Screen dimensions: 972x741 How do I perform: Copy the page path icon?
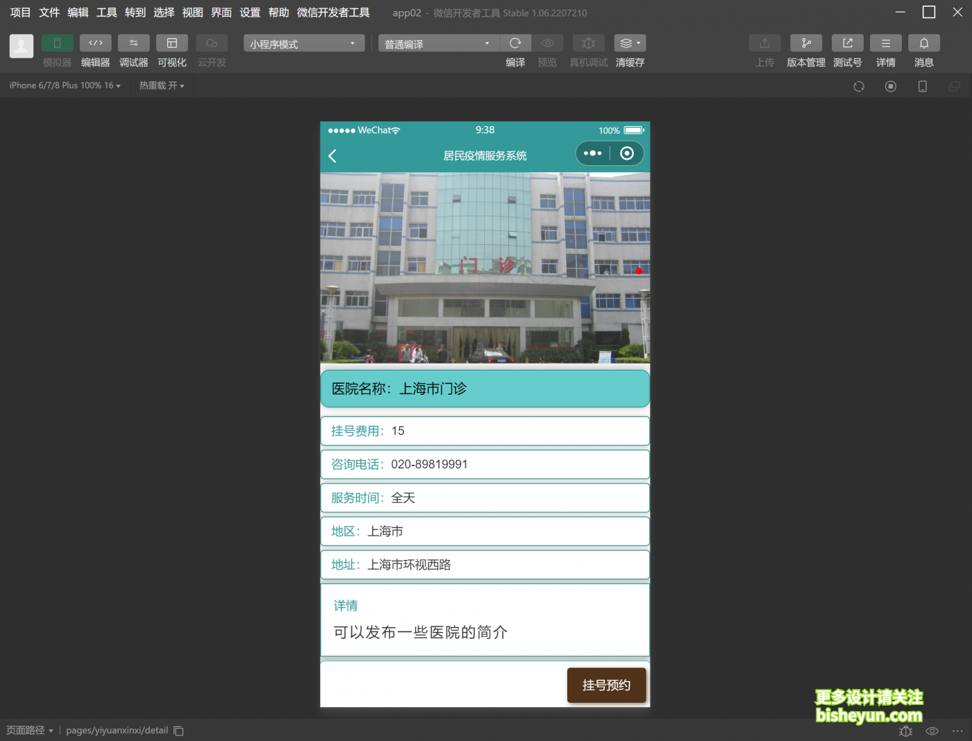(x=178, y=731)
